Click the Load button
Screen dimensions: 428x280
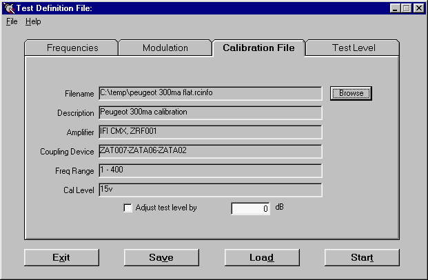pyautogui.click(x=262, y=257)
